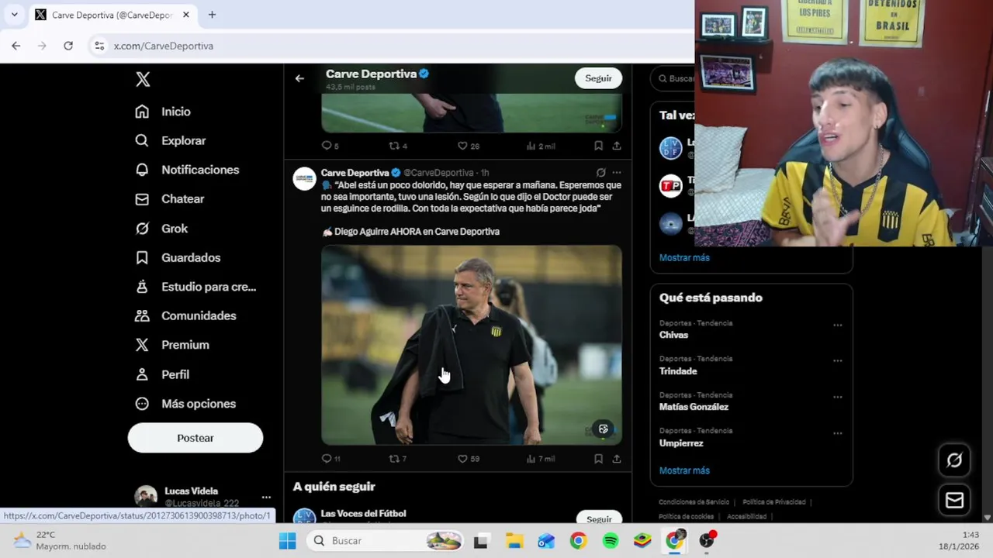
Task: Open Más opciones menu
Action: (185, 404)
